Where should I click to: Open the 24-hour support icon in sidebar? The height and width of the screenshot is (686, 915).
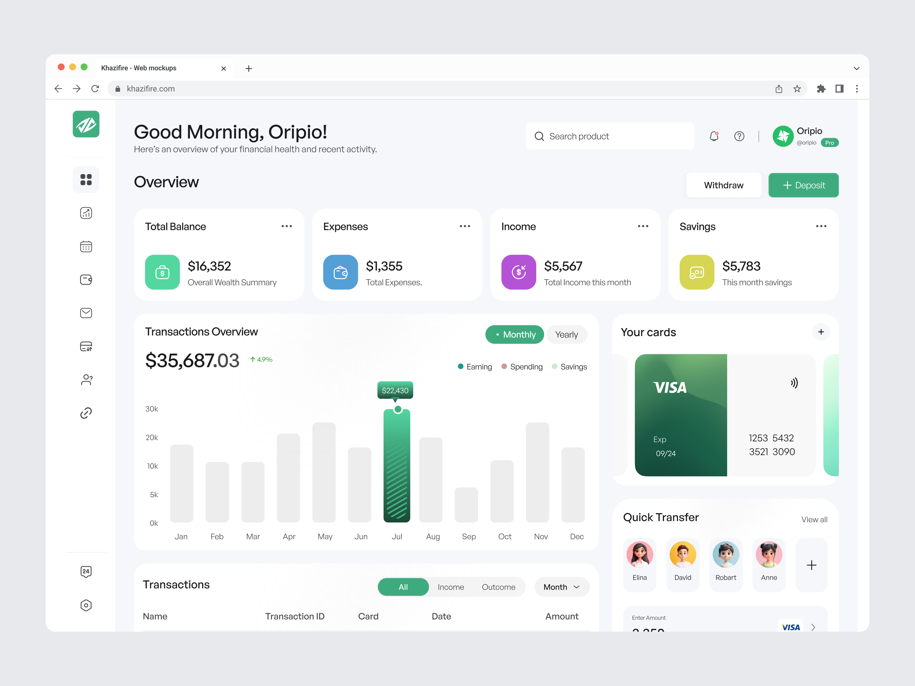click(x=86, y=572)
